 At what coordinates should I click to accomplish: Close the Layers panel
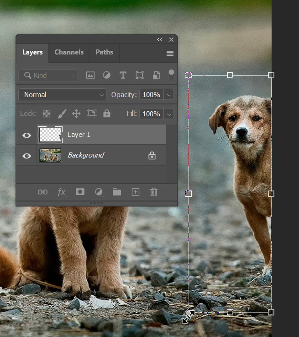tap(171, 39)
